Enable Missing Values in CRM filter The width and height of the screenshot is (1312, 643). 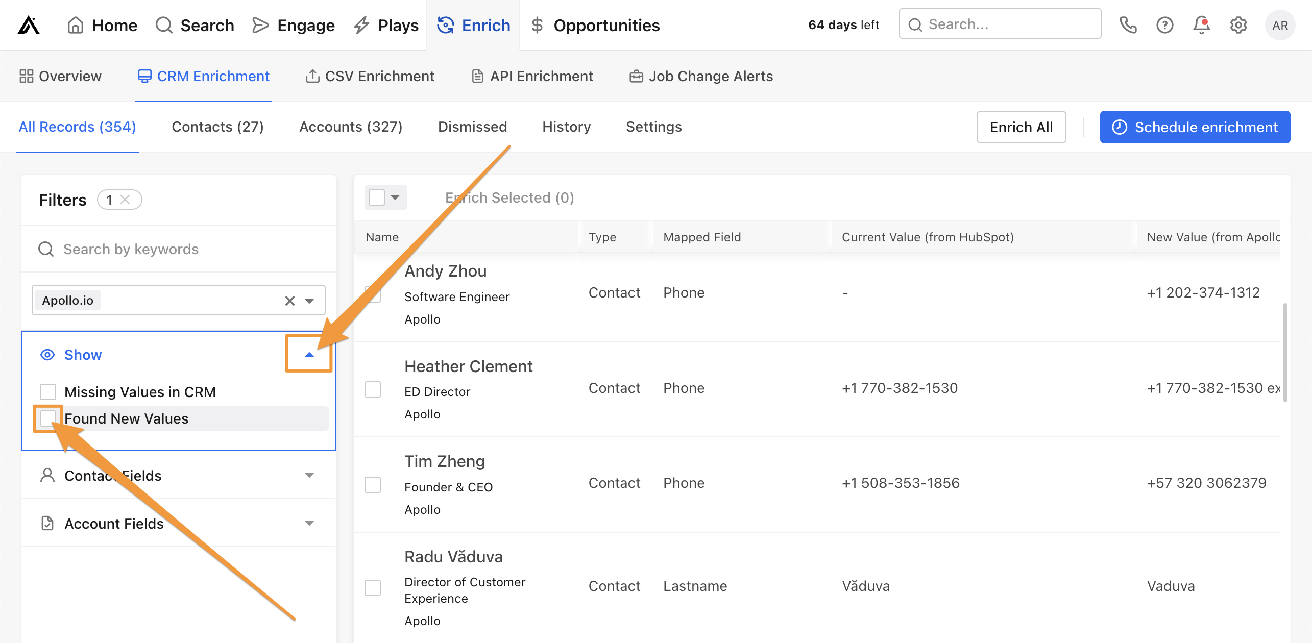(48, 391)
